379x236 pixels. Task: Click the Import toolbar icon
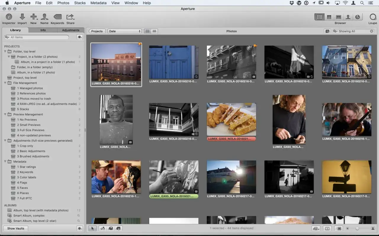coord(22,19)
